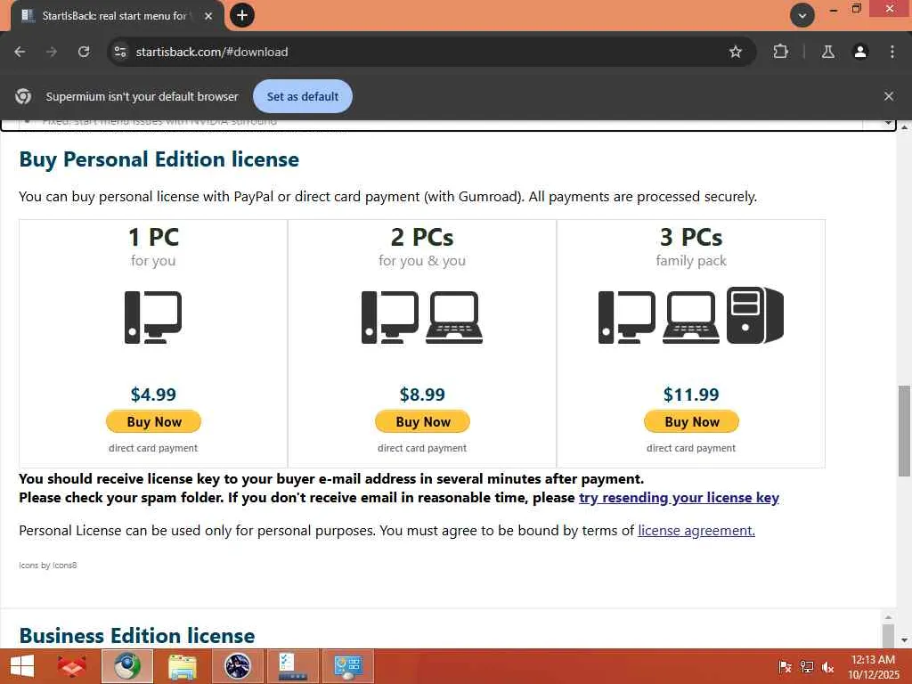The width and height of the screenshot is (912, 684).
Task: Open Action Center flag in tray
Action: [785, 667]
